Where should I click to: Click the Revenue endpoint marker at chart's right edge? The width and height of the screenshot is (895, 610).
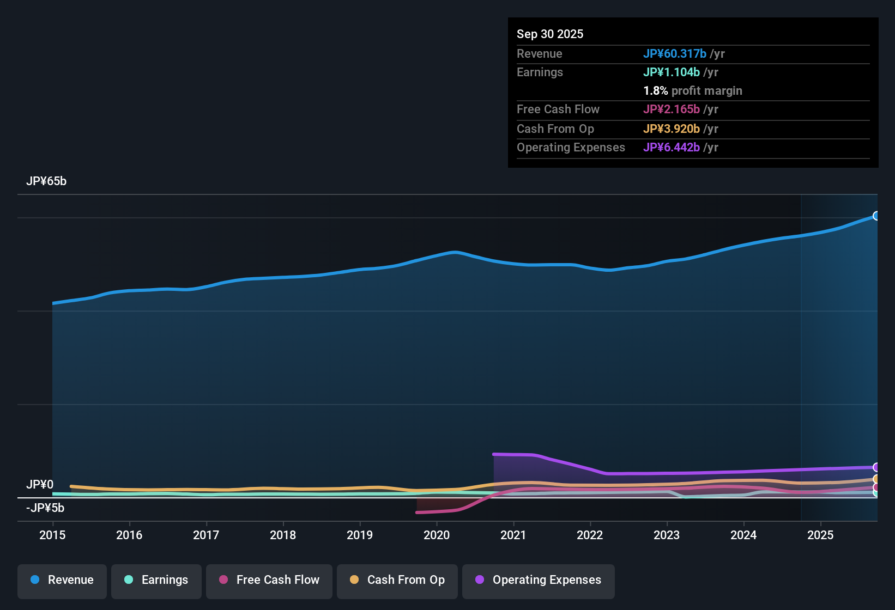click(876, 216)
